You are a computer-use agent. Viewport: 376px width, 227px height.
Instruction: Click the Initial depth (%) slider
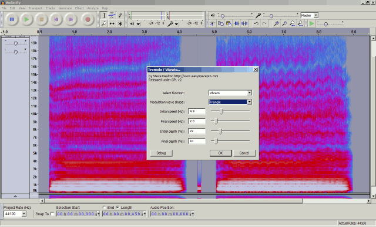230,131
